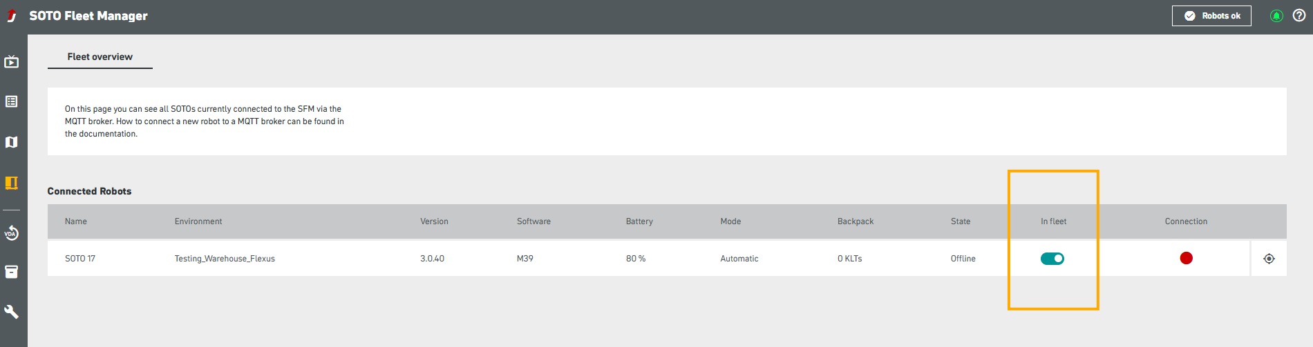
Task: Click the Mode column header
Action: 730,221
